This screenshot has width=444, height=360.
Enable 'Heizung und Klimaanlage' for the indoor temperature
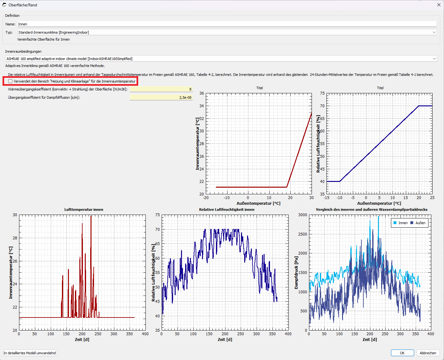tap(10, 81)
